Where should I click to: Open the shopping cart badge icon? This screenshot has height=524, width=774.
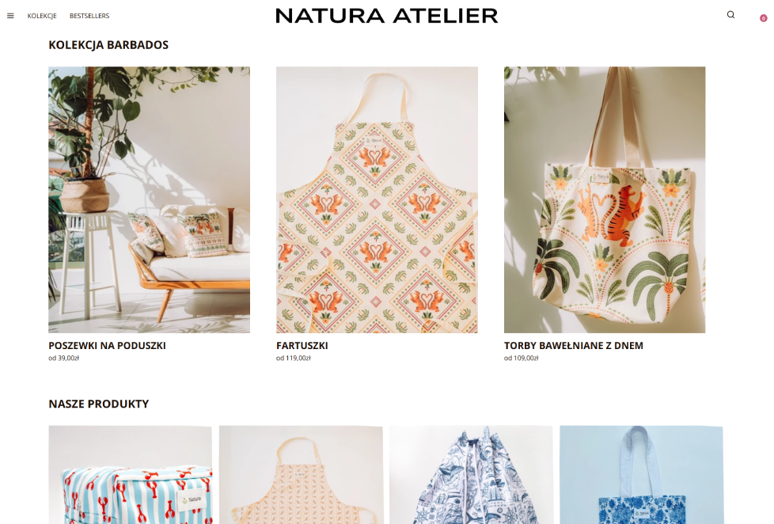[763, 18]
